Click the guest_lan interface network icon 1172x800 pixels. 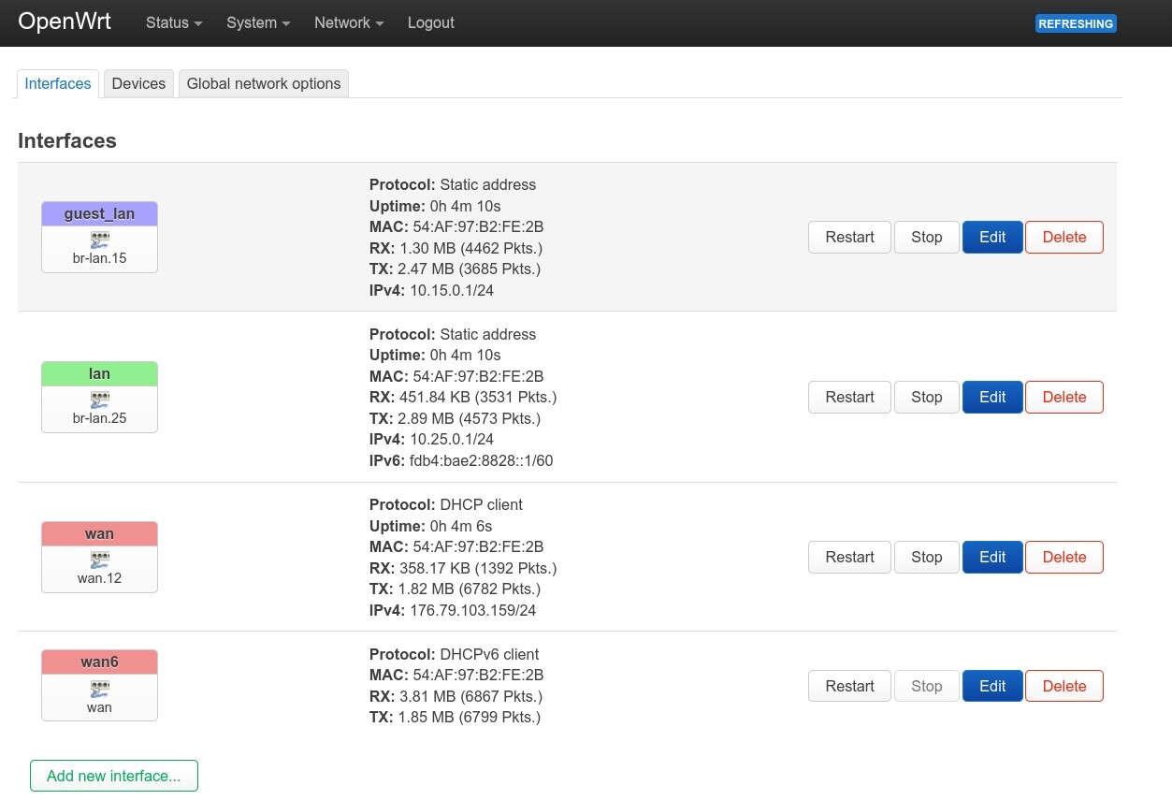tap(99, 240)
